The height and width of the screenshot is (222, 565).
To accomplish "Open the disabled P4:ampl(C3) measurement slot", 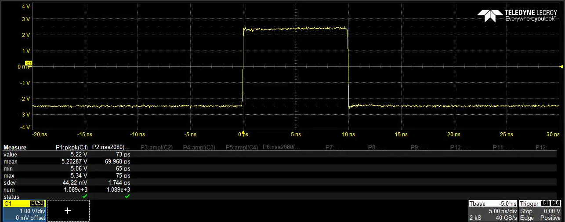I will point(199,147).
